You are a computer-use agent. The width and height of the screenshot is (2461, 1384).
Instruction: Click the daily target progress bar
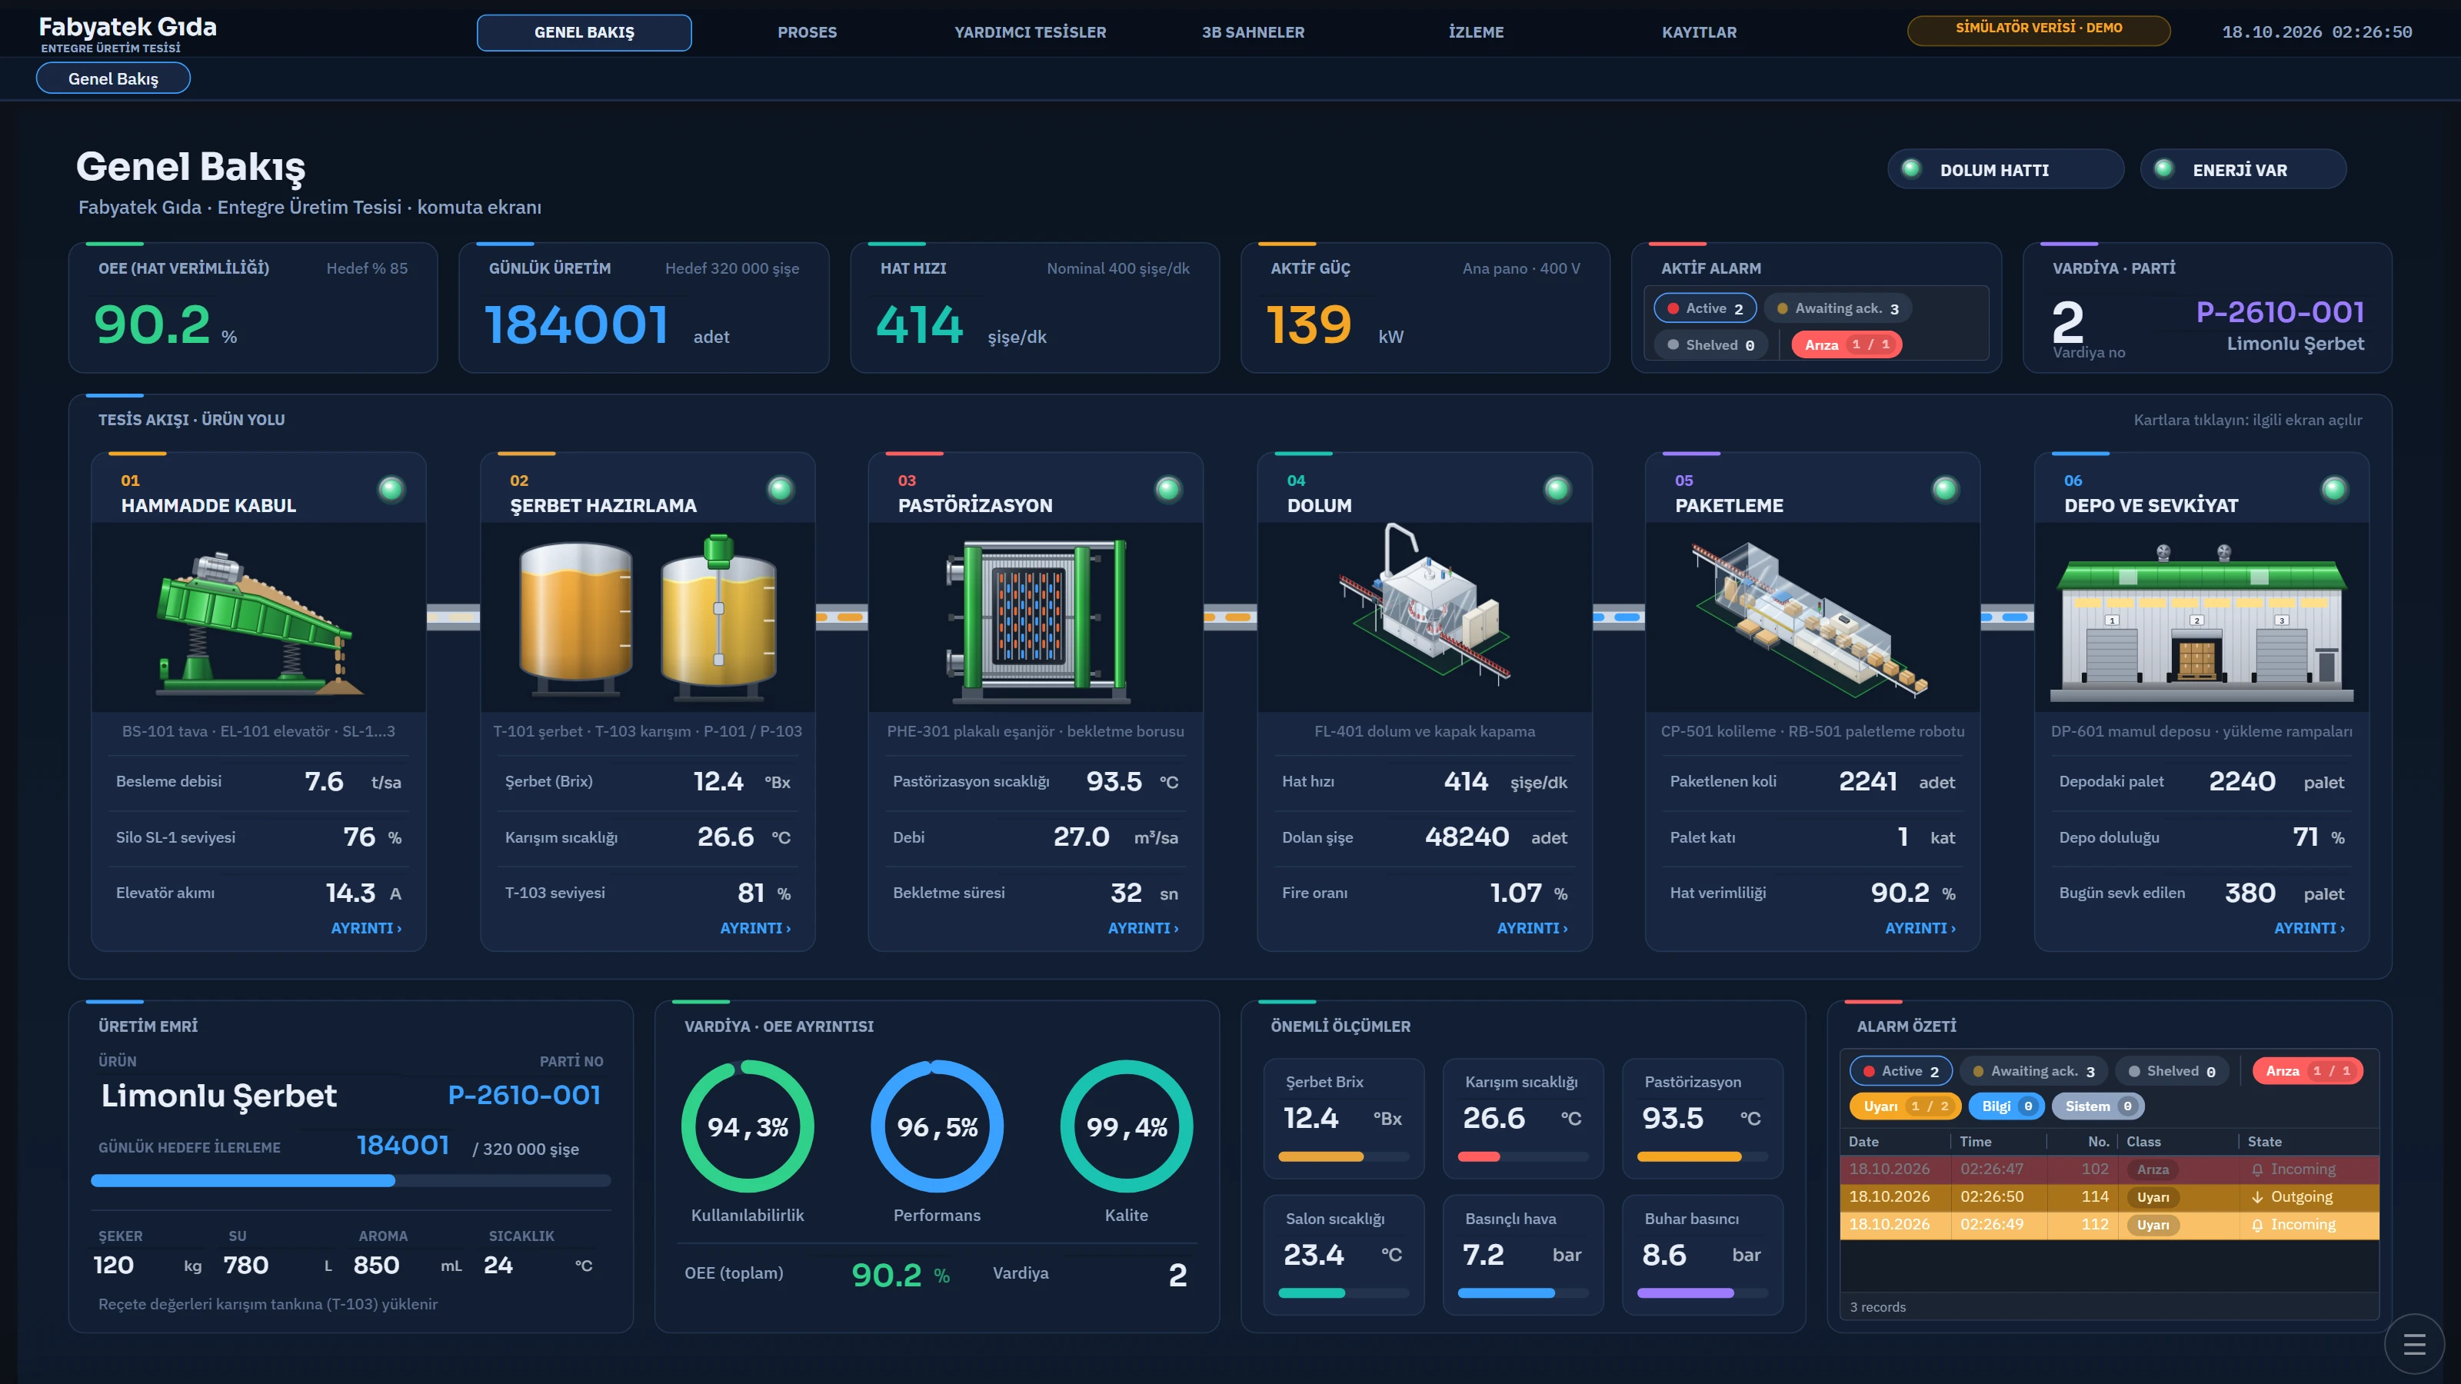(x=351, y=1180)
